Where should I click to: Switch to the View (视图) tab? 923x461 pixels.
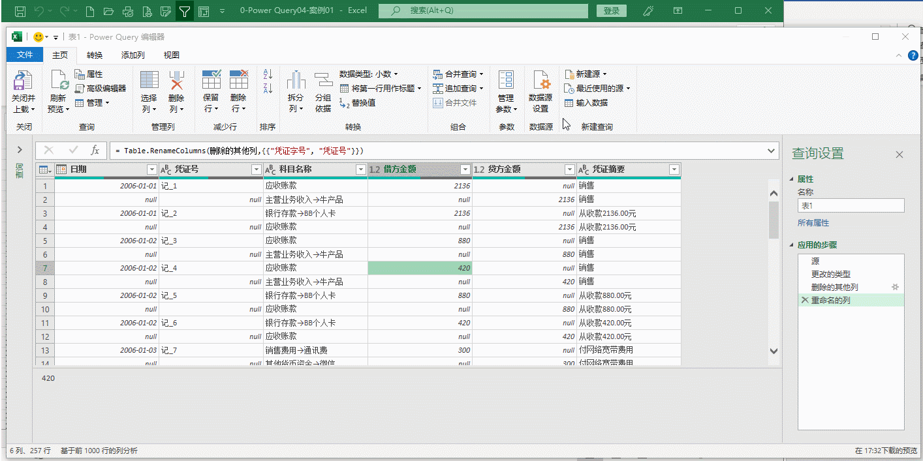pos(172,55)
